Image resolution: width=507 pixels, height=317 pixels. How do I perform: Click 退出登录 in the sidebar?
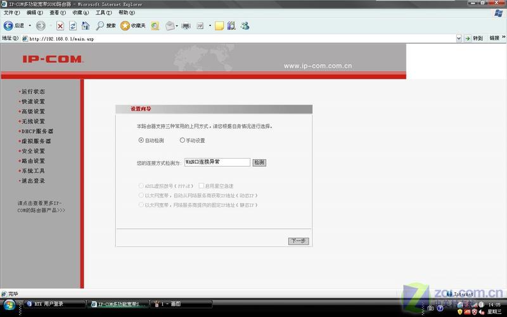click(x=33, y=181)
